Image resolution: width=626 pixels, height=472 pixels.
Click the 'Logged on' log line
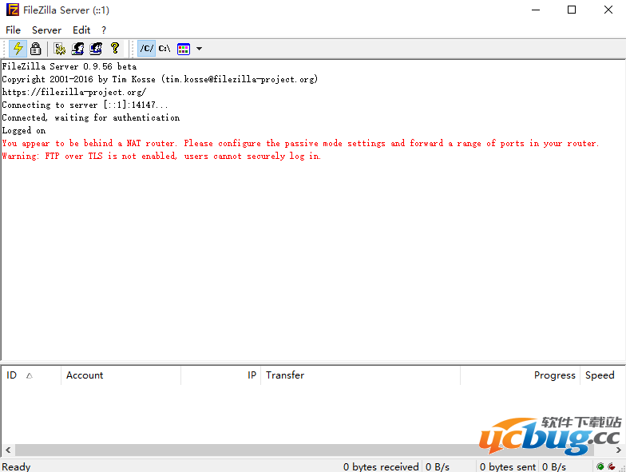tap(24, 131)
